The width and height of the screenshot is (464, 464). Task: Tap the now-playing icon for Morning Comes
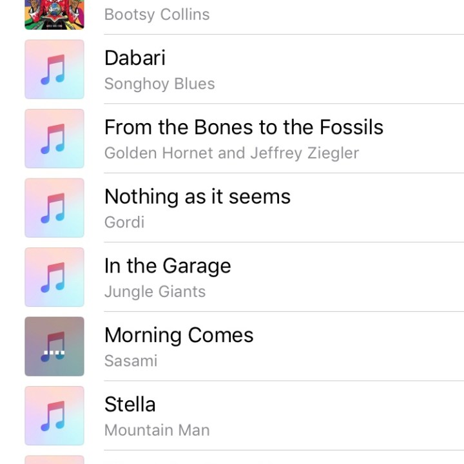click(x=54, y=347)
